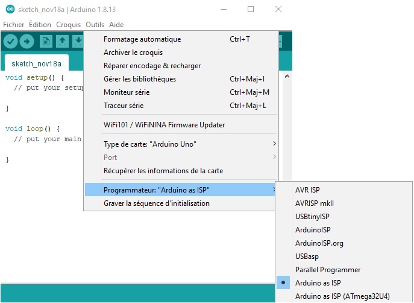Click the Upload arrow toolbar icon
This screenshot has height=303, width=414.
point(27,41)
